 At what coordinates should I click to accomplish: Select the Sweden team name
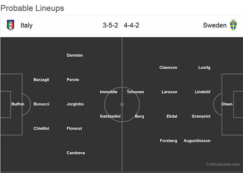tap(215, 25)
